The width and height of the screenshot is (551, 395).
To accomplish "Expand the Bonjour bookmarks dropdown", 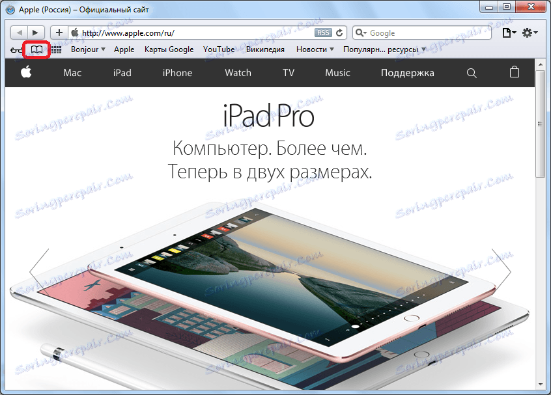I will pos(88,49).
